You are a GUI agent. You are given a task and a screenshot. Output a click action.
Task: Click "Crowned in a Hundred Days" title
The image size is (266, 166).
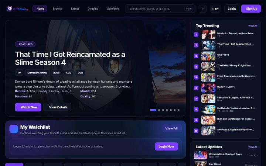[225, 154]
